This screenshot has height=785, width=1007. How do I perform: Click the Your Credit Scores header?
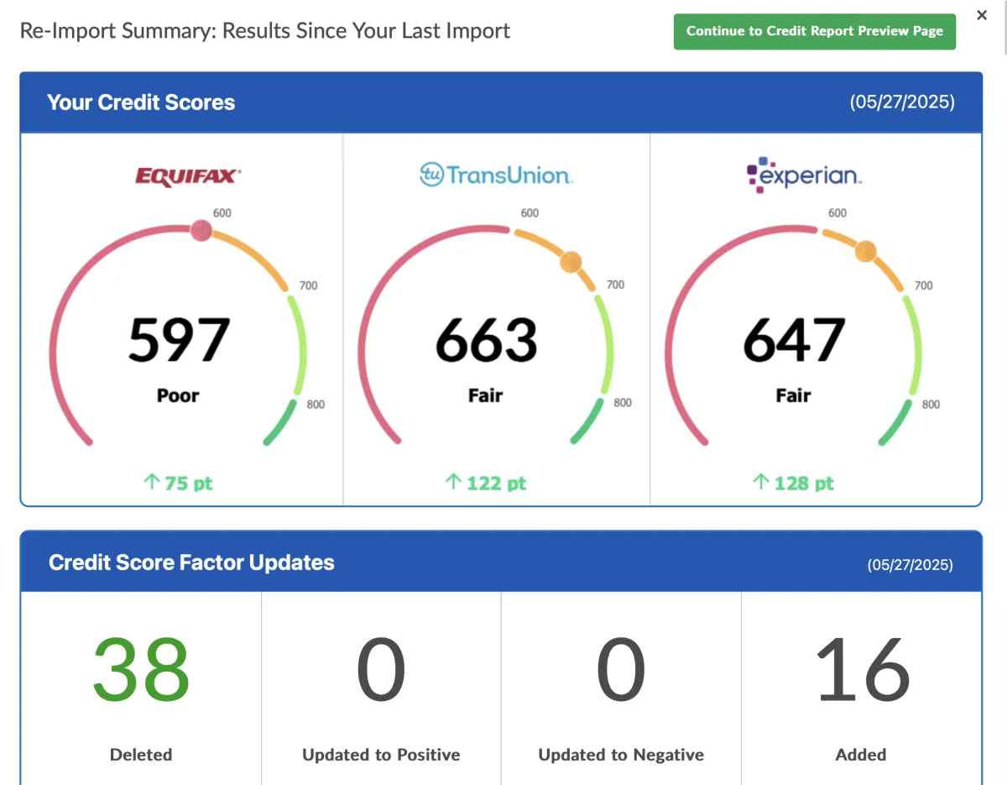tap(141, 102)
